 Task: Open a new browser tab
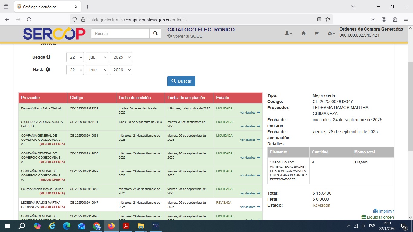coord(88,7)
